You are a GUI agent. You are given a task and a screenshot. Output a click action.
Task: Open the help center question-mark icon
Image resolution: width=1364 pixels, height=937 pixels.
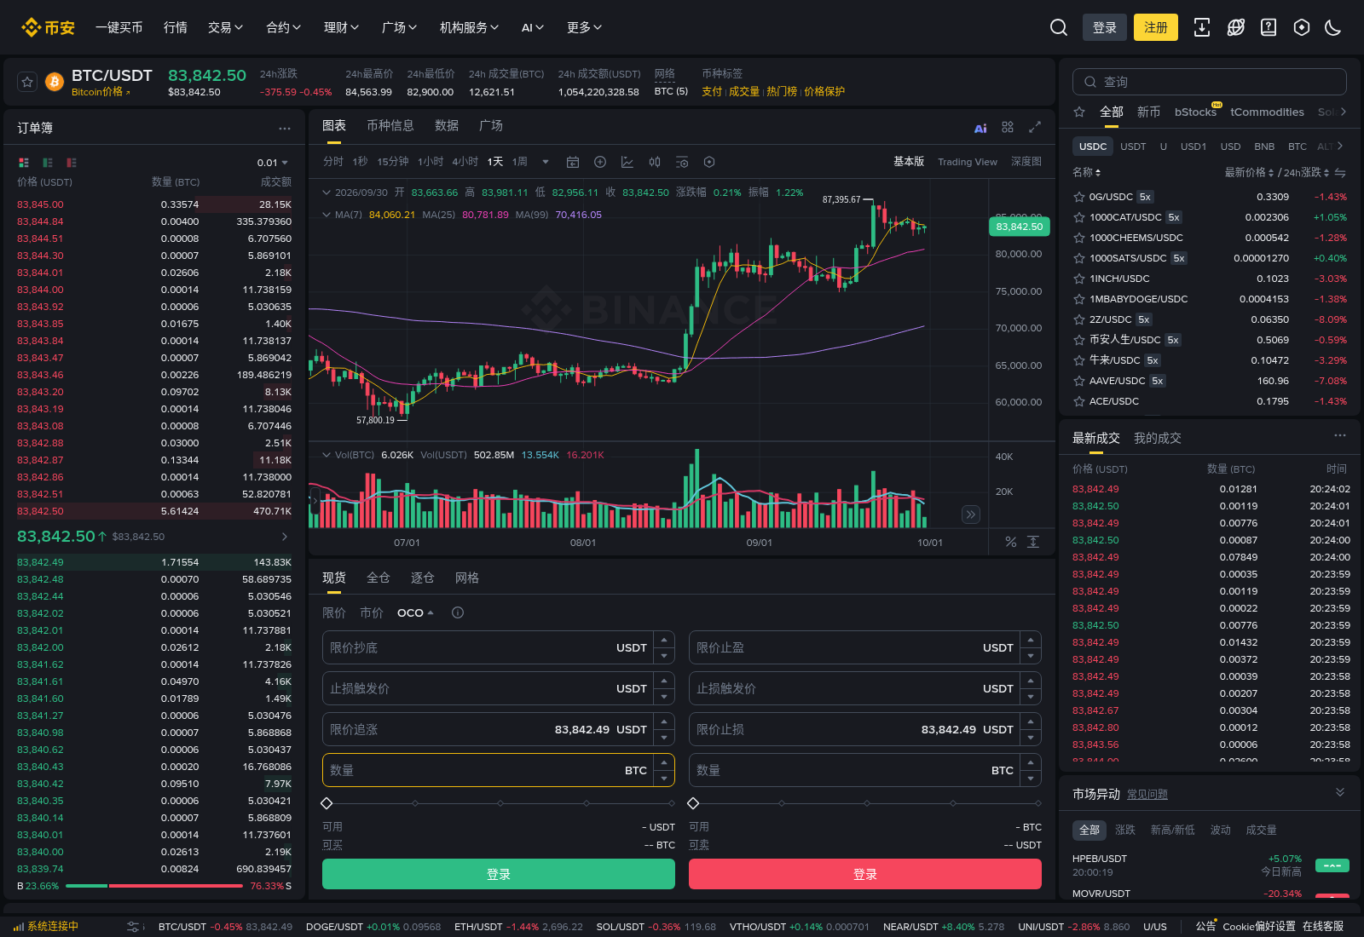pos(1269,27)
